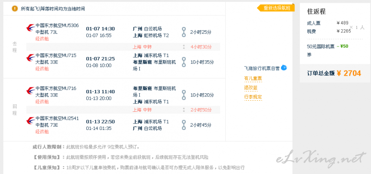This screenshot has height=174, width=371.
Task: Click the 上海 虹桥机场 T2 arrival airport
Action: (x=151, y=35)
